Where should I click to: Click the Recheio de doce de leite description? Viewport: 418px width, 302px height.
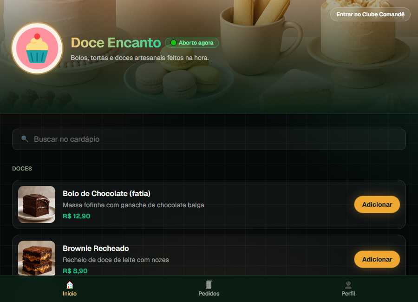[116, 260]
